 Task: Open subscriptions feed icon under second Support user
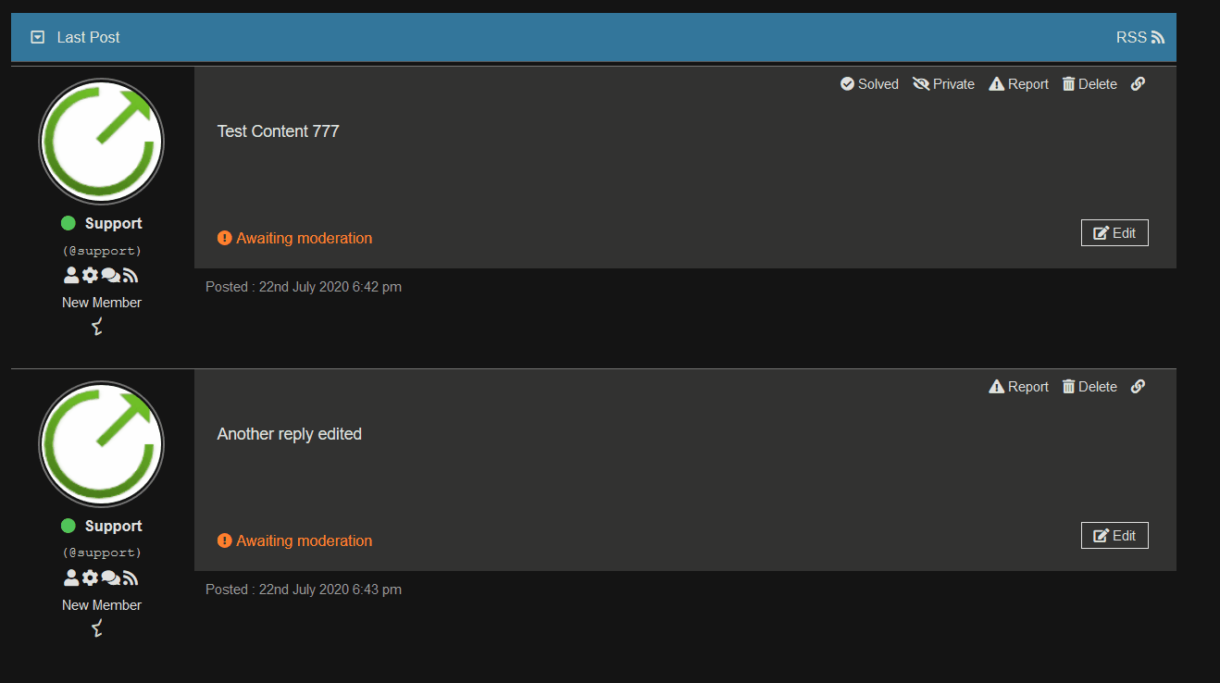(131, 577)
